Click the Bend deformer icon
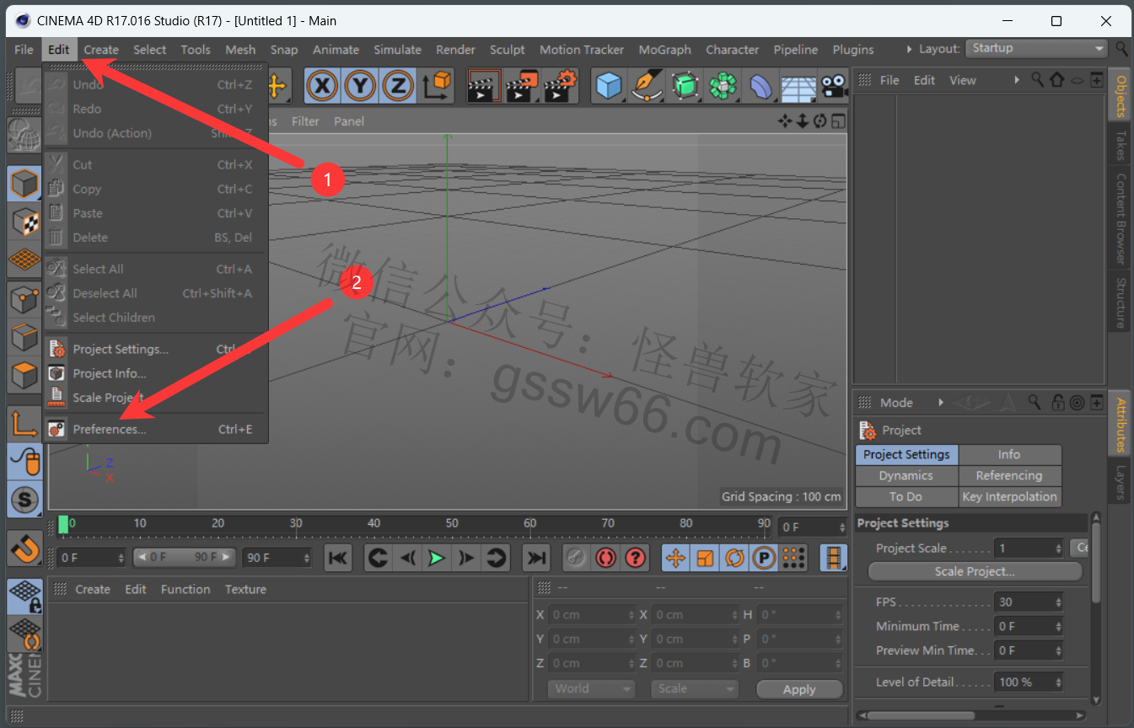1134x728 pixels. pos(760,86)
